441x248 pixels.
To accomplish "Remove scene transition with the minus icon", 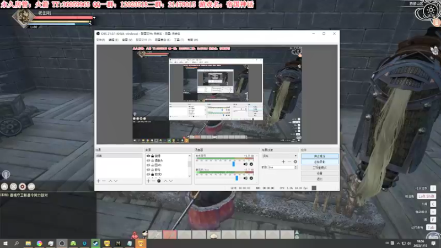I will pos(289,161).
